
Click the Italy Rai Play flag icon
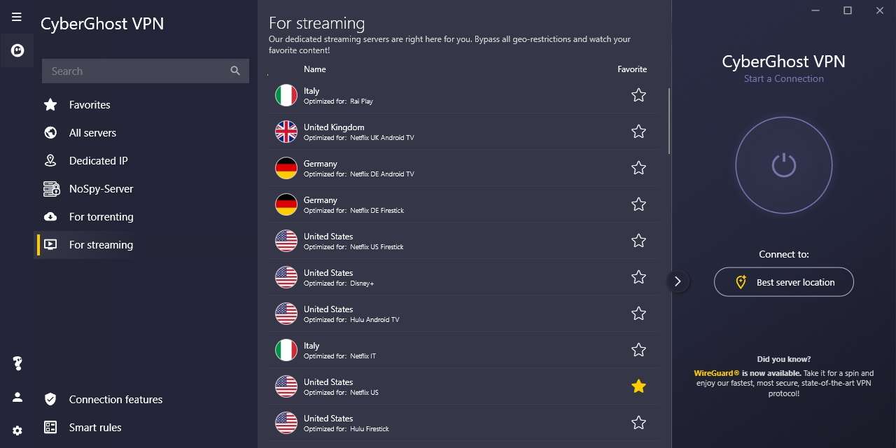click(286, 95)
